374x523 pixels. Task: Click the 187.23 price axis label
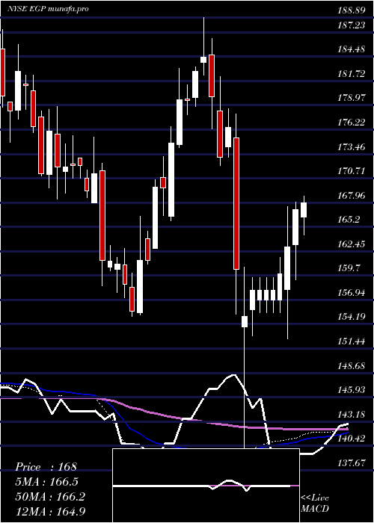351,25
